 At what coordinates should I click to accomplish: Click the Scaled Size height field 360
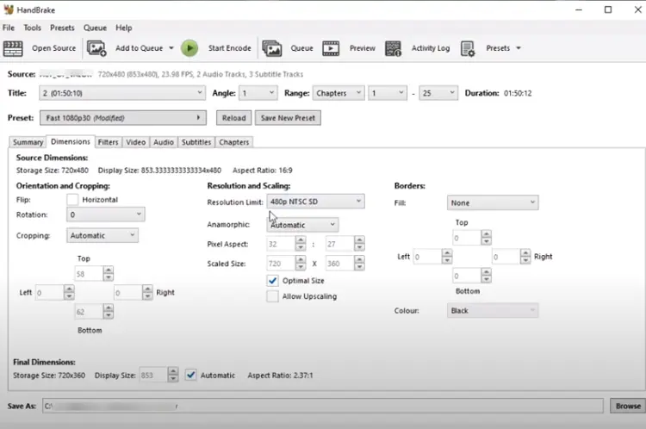pyautogui.click(x=339, y=264)
